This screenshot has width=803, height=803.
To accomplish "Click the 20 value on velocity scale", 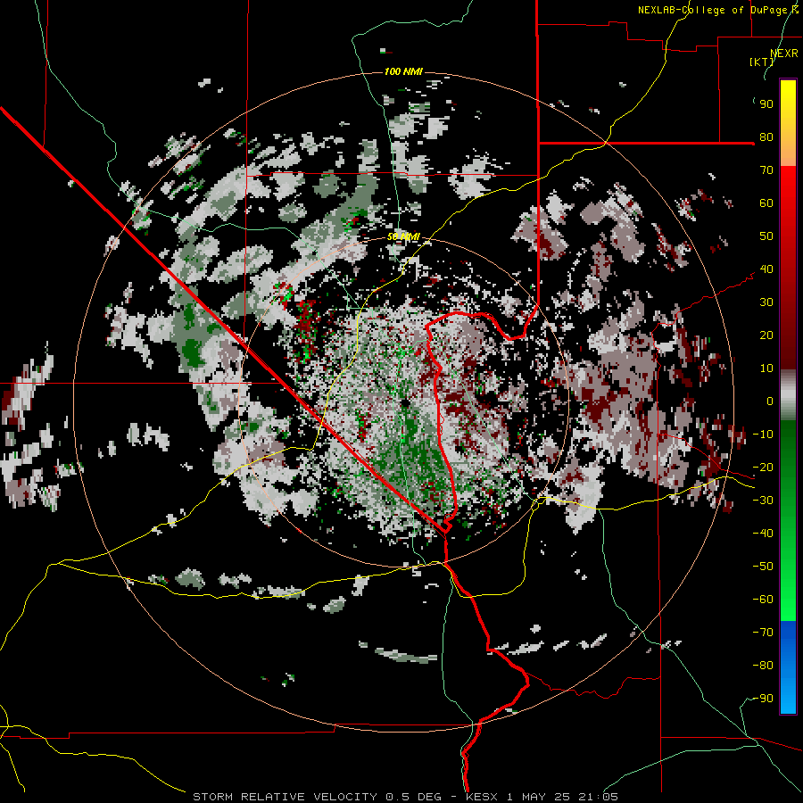I will (766, 335).
